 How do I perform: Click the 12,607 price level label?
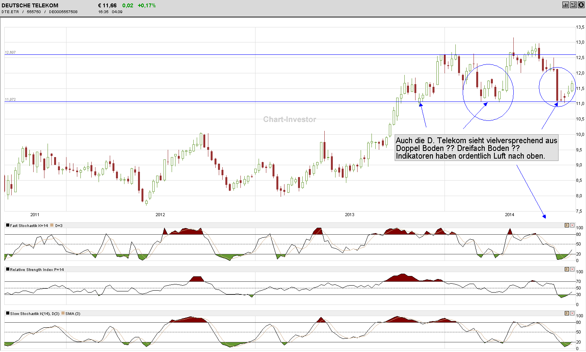point(10,51)
